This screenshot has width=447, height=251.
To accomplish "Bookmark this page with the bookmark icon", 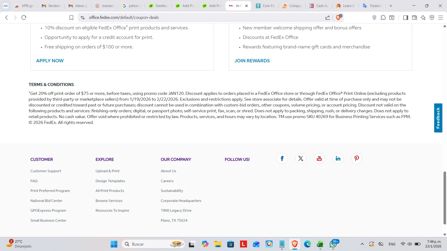I will point(71,18).
